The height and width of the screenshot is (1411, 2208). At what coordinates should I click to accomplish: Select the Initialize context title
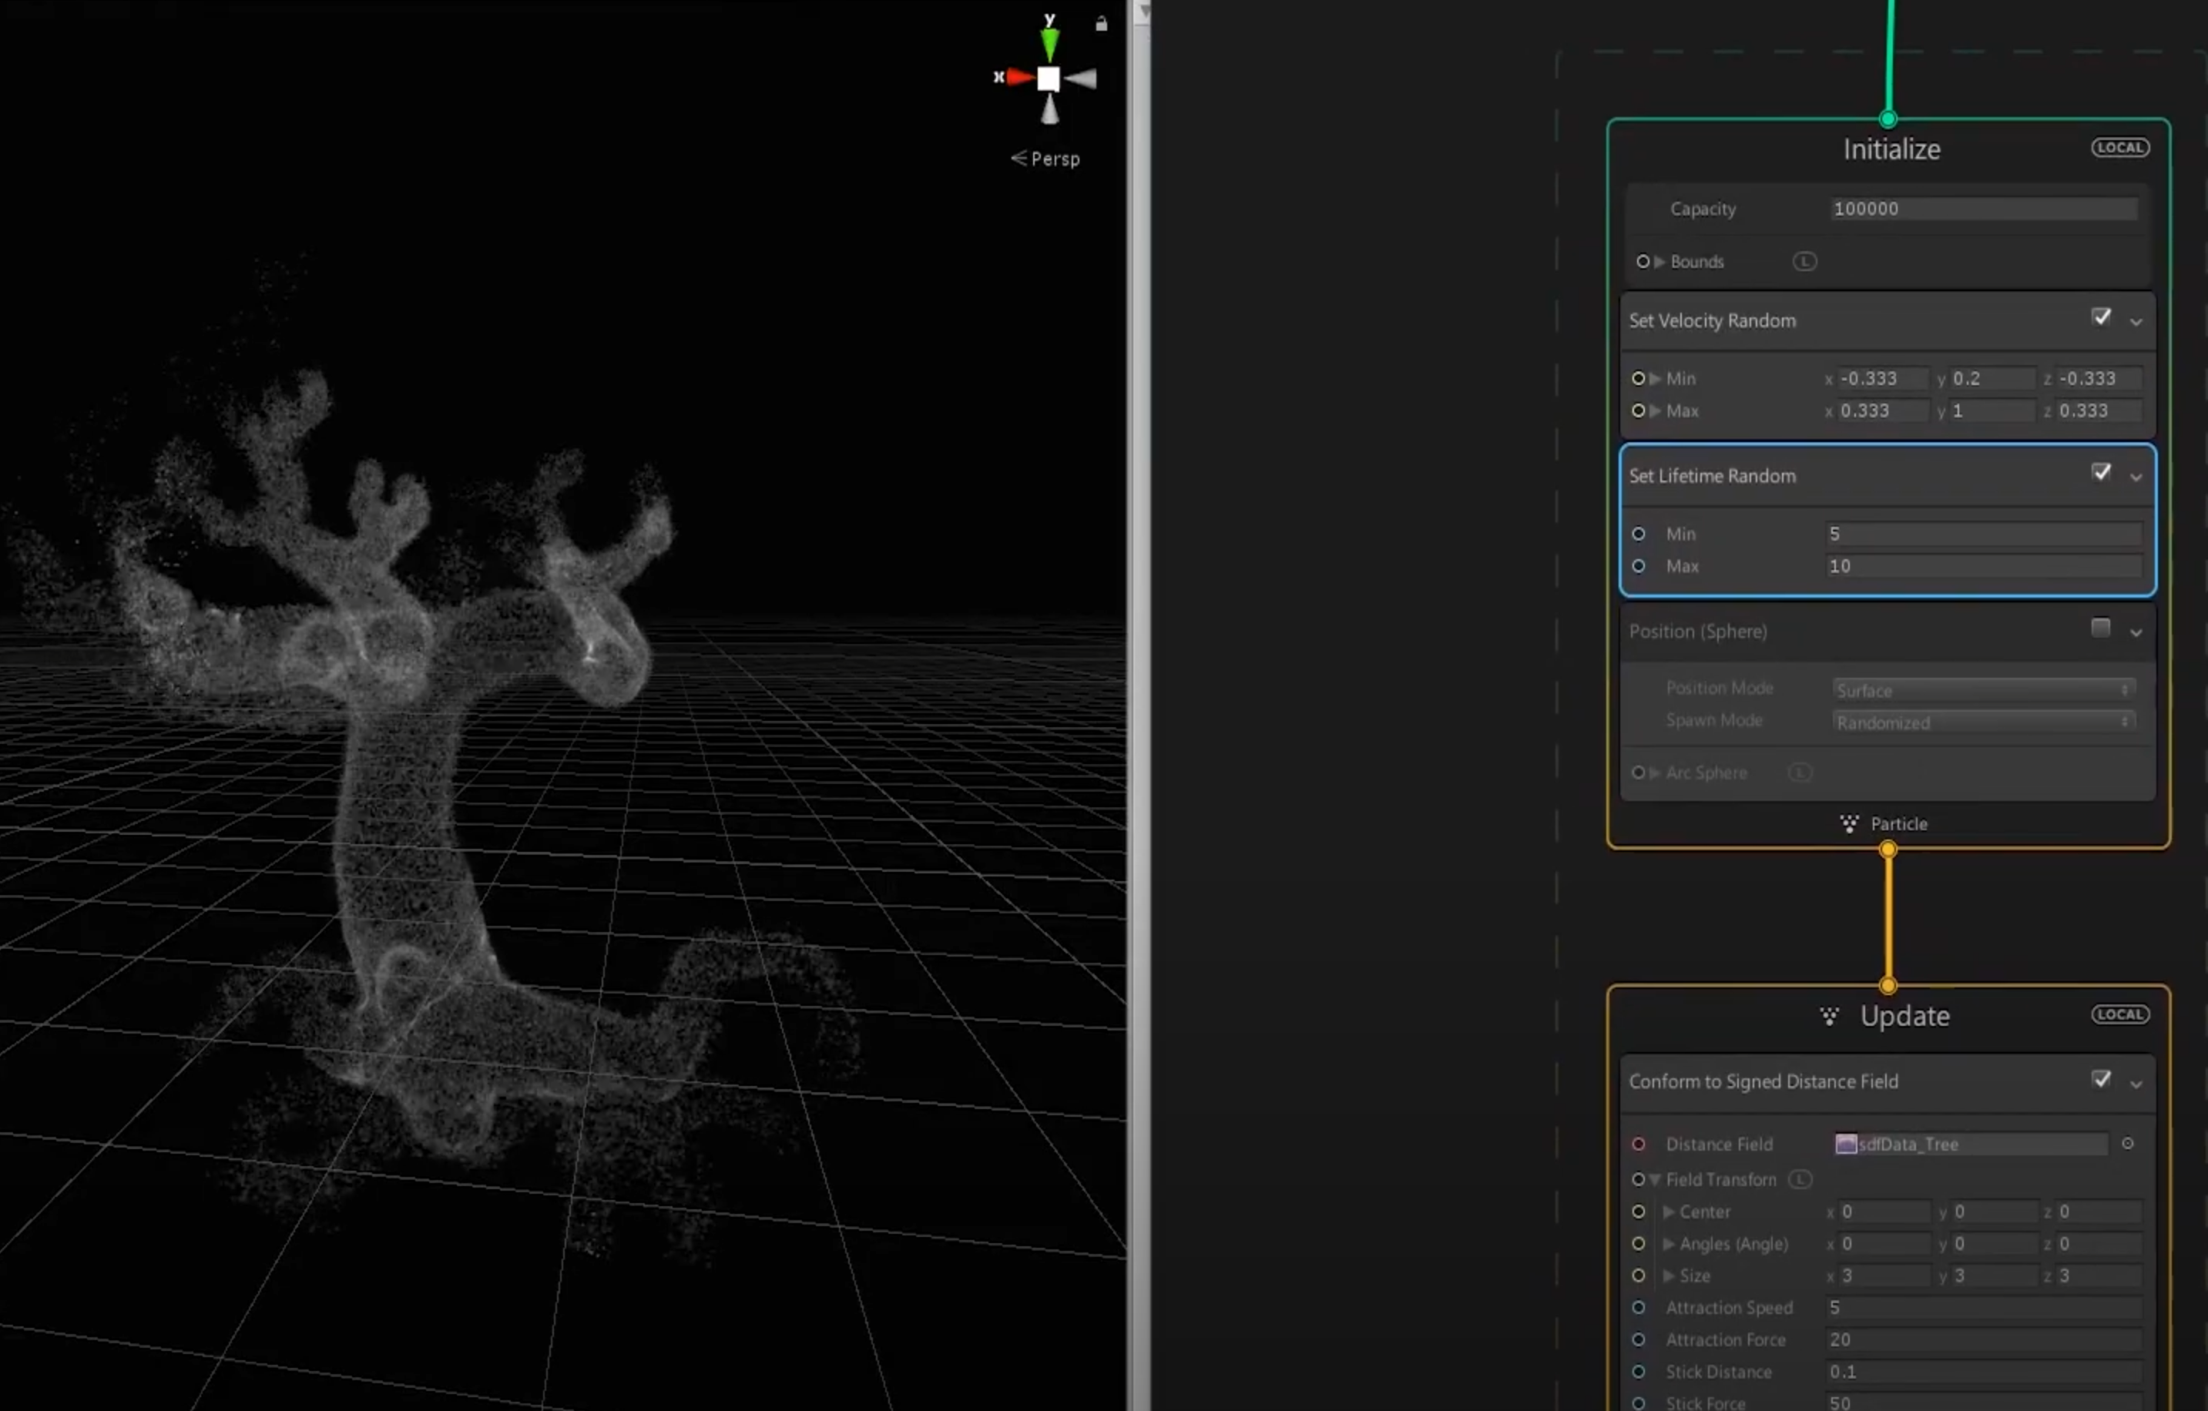click(1891, 149)
